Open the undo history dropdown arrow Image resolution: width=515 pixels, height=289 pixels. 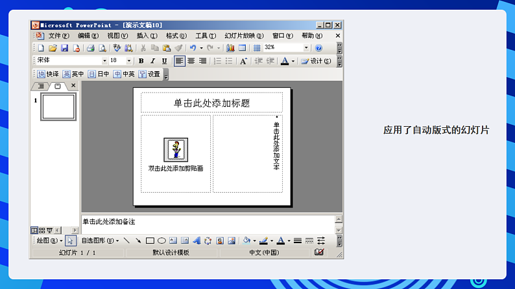[201, 48]
